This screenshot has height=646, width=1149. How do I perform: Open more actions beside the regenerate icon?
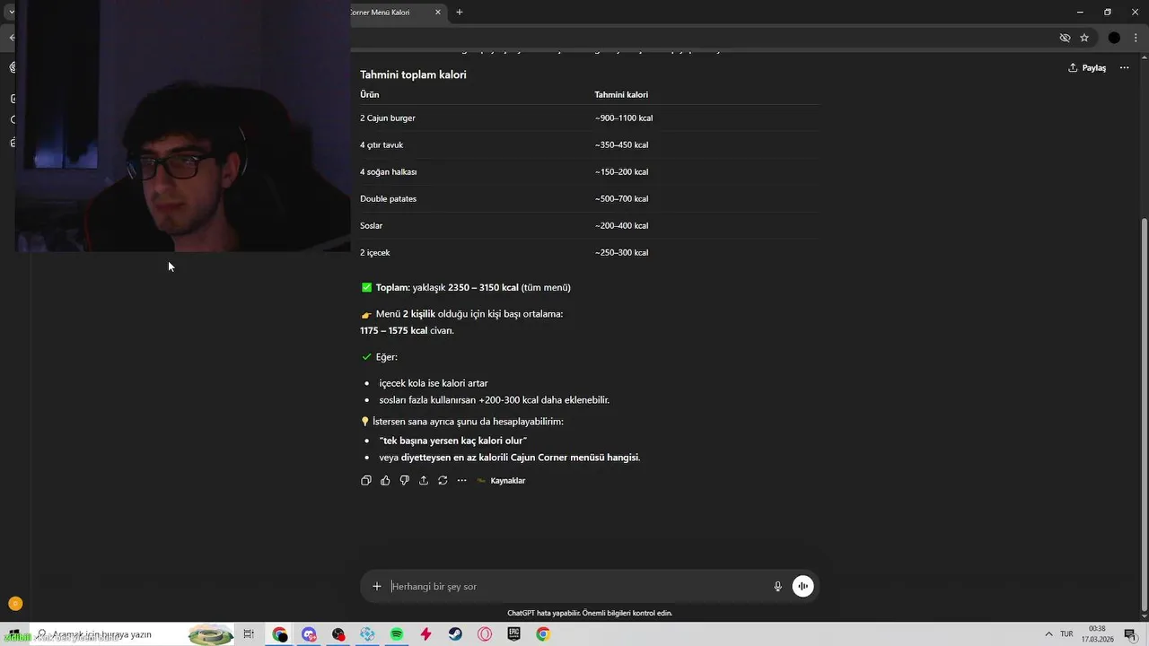(x=462, y=481)
